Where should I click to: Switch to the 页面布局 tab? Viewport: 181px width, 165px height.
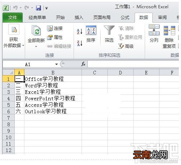pos(102,18)
